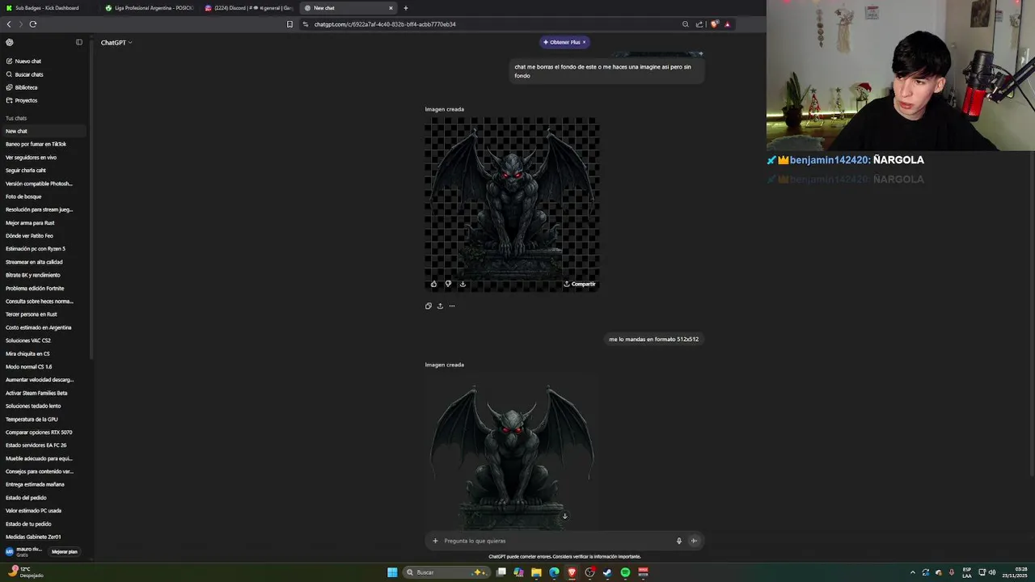Open Steam from the taskbar
Viewport: 1035px width, 582px height.
tap(607, 572)
